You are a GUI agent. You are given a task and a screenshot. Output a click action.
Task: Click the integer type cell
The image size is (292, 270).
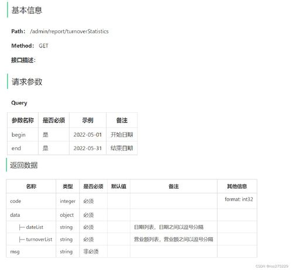(x=67, y=201)
